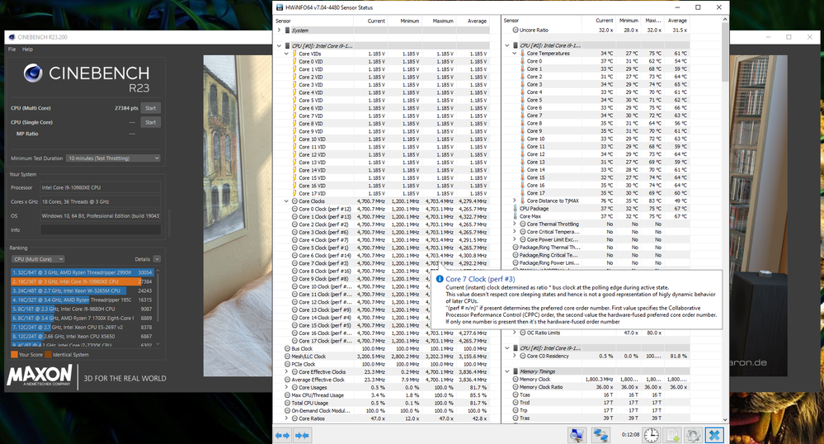Image resolution: width=824 pixels, height=444 pixels.
Task: Click the Package/Ring Thermal Throttling icon
Action: 516,248
